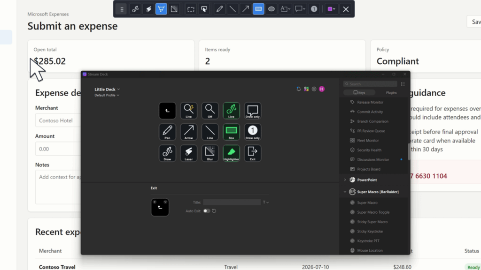Select the filled box tool in toolbar
Viewport: 481px width, 270px height.
pos(259,9)
